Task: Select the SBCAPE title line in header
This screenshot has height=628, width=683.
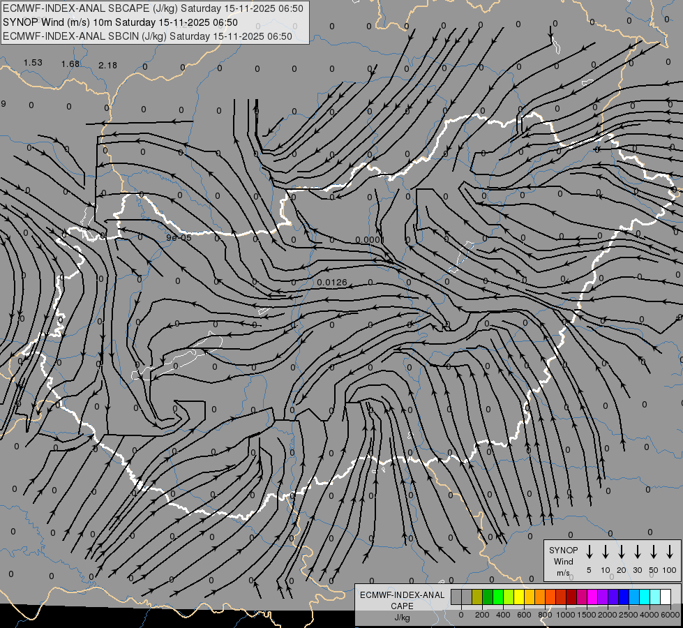Action: click(153, 8)
